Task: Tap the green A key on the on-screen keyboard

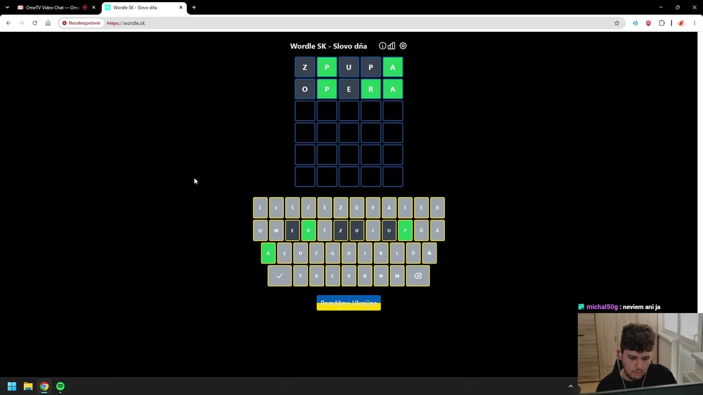Action: pos(268,253)
